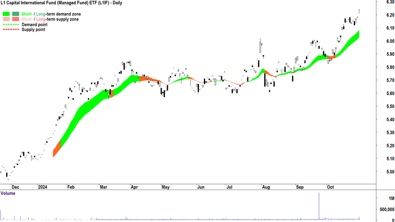The width and height of the screenshot is (395, 222).
Task: Click the 'Short- / Long-term supply zone' legend text
Action: [x=50, y=19]
